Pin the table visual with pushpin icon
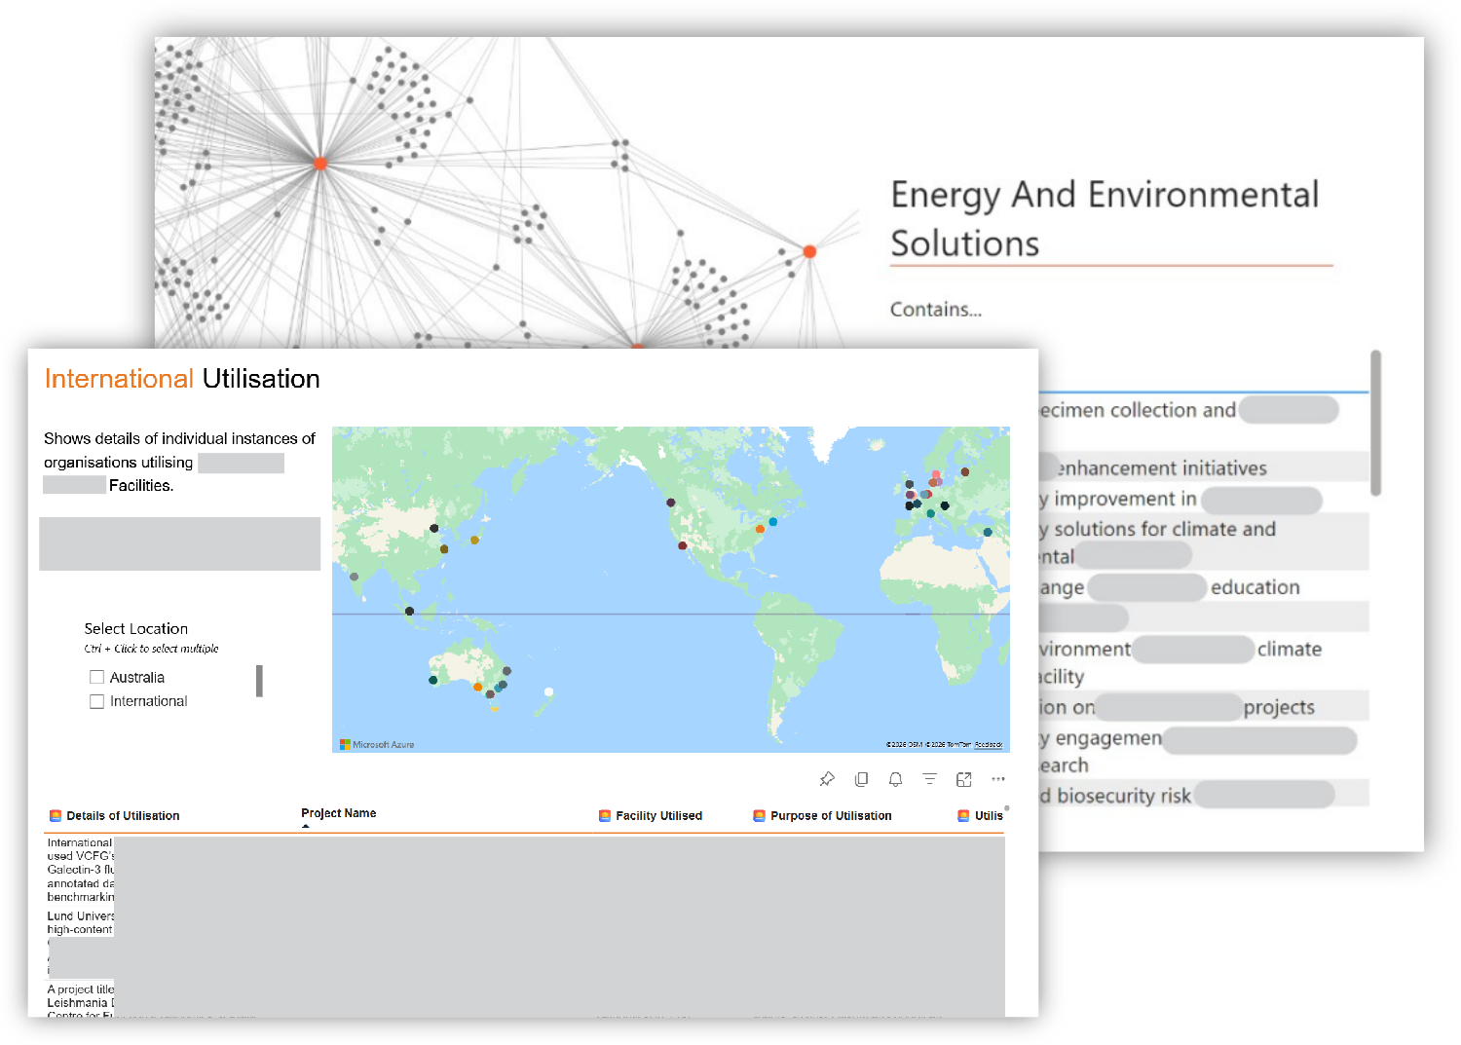 [827, 779]
